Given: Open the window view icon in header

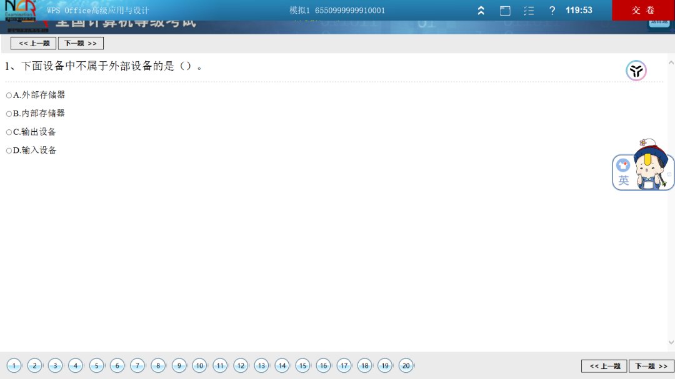Looking at the screenshot, I should 505,11.
